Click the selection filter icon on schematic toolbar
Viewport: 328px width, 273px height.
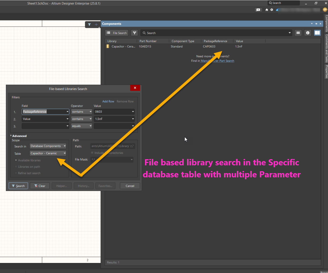point(89,24)
